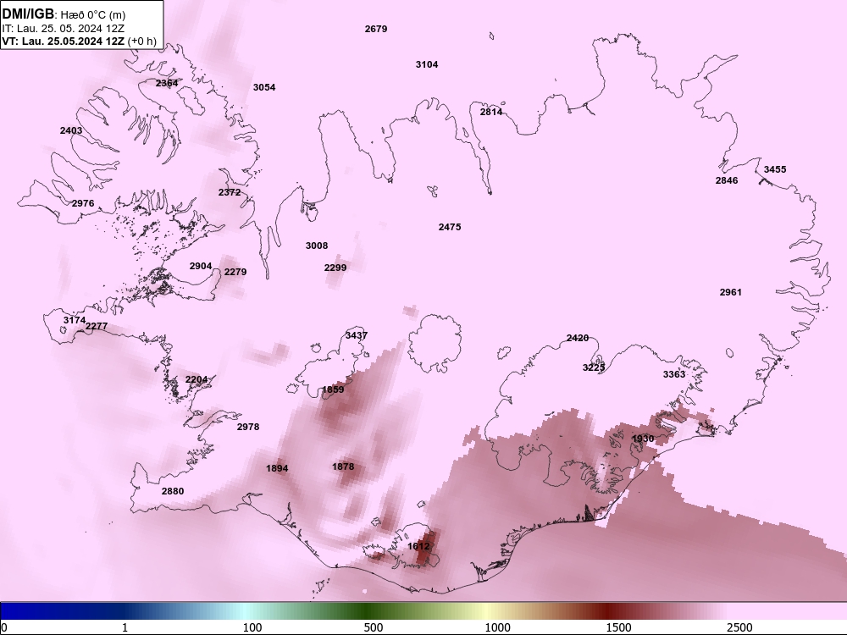Click the map value 3225

point(594,367)
